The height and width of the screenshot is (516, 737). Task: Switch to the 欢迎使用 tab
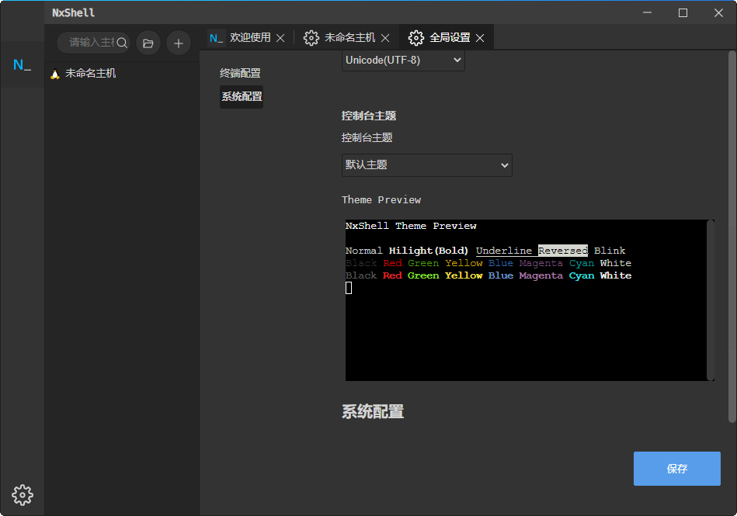(x=249, y=37)
